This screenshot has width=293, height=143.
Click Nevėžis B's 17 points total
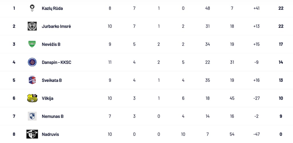[281, 44]
